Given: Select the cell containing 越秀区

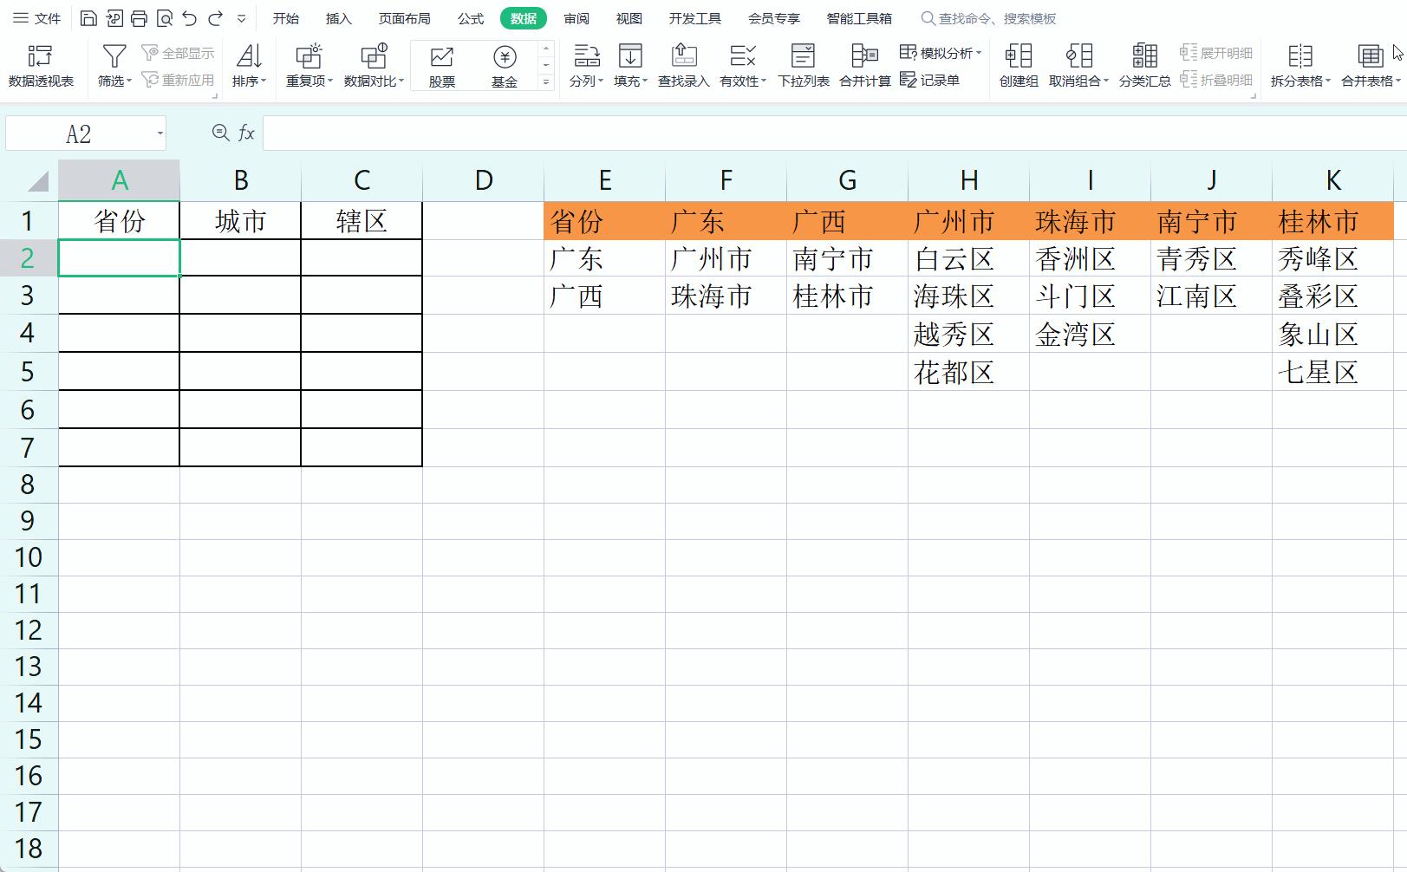Looking at the screenshot, I should (969, 334).
